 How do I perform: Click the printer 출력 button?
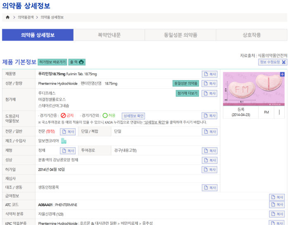(77, 62)
